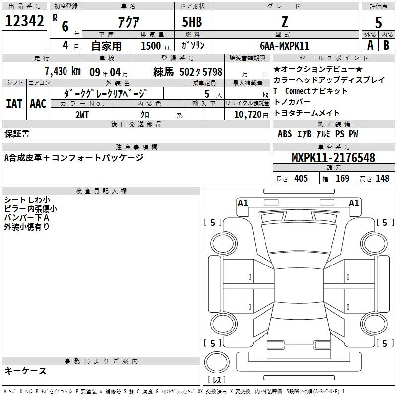Click the color code 2WT
The width and height of the screenshot is (397, 397).
[x=82, y=115]
